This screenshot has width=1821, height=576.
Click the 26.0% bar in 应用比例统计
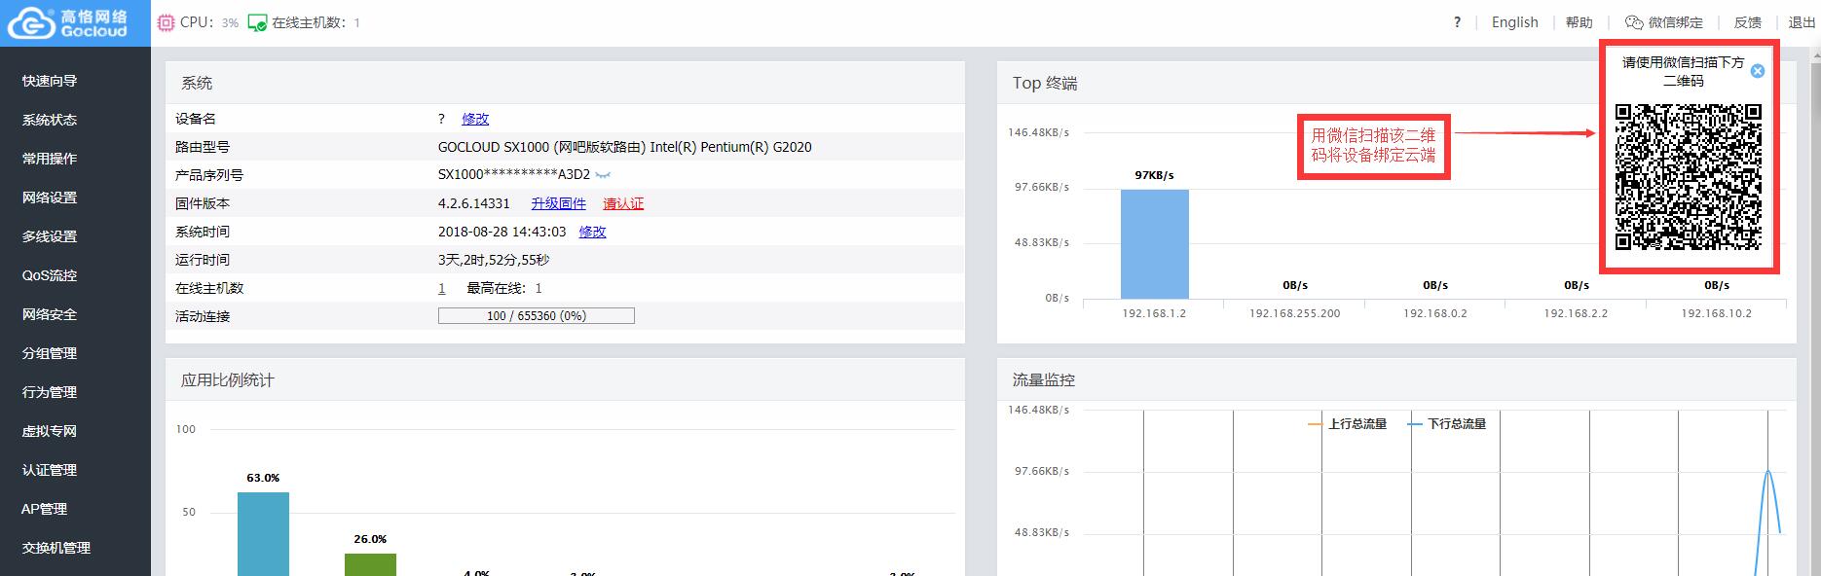coord(370,564)
